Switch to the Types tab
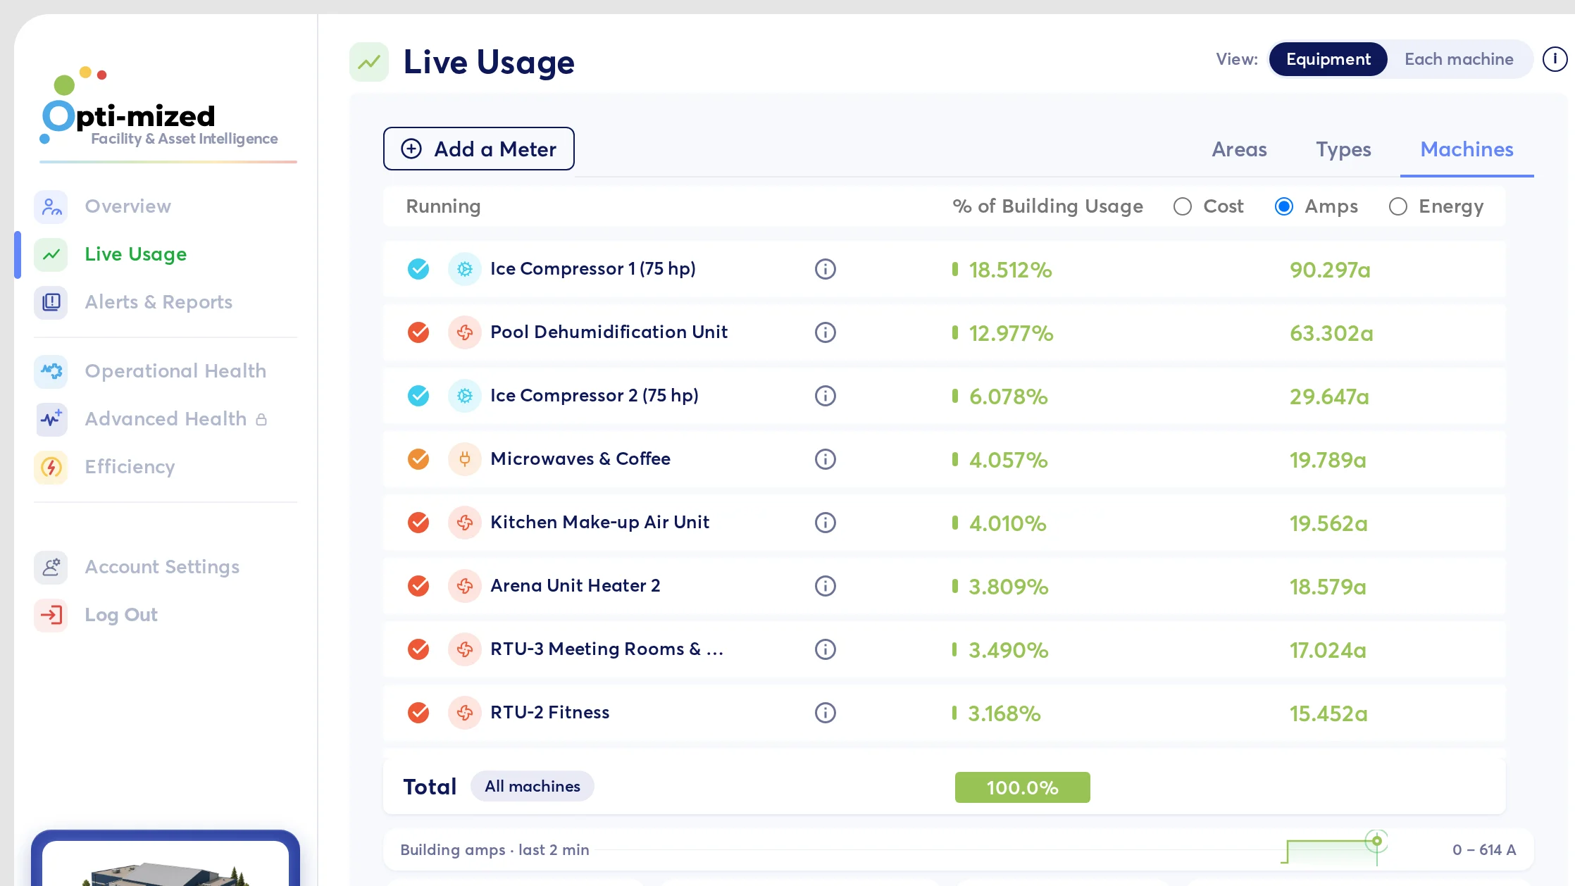1575x886 pixels. pos(1343,149)
